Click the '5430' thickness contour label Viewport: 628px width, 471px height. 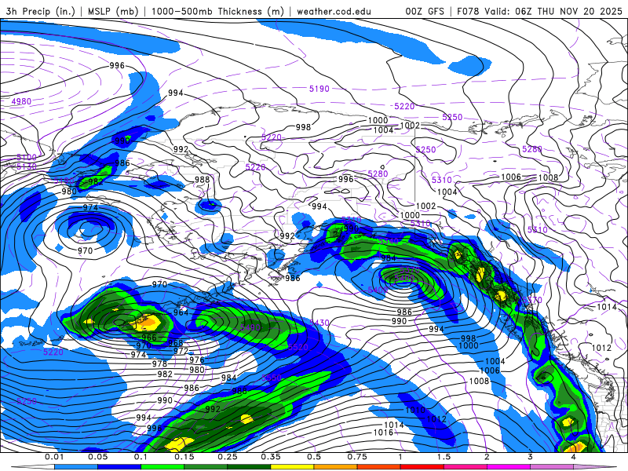click(x=319, y=323)
